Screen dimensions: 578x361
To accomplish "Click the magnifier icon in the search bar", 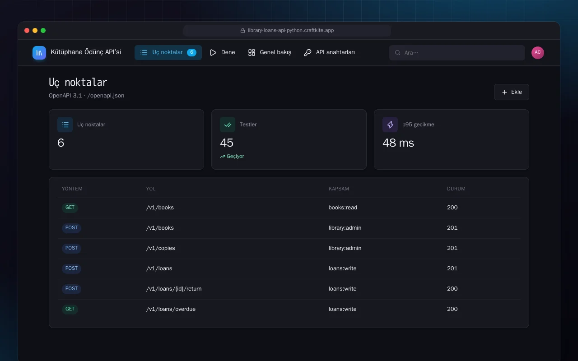I will click(x=398, y=53).
